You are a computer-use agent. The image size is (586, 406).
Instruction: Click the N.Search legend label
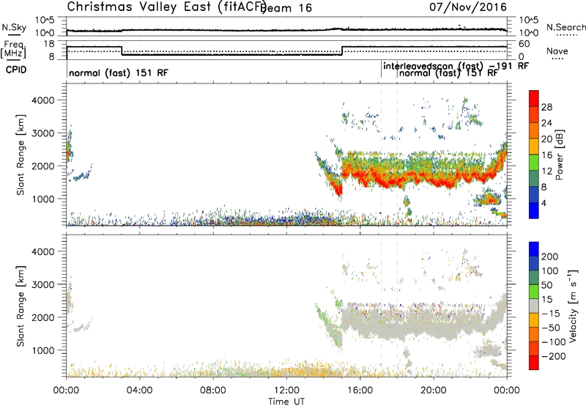pos(566,27)
